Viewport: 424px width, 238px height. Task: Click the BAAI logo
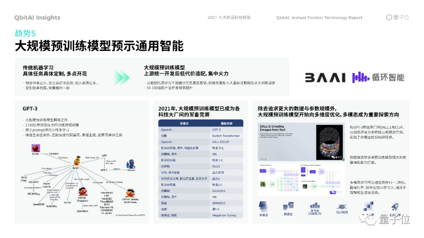325,78
